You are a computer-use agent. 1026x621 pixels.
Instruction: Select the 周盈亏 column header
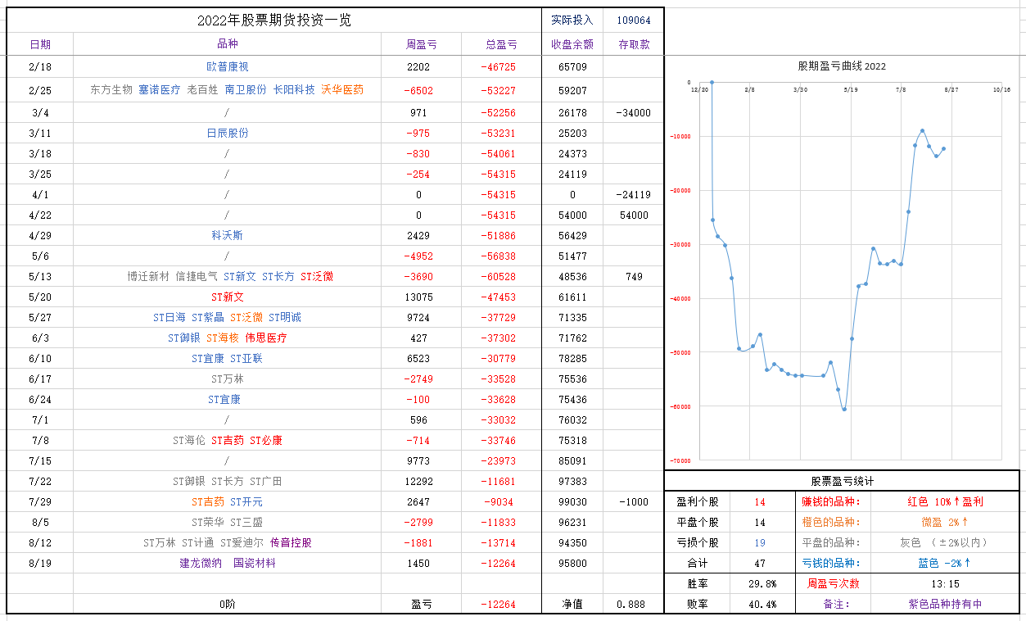click(421, 45)
